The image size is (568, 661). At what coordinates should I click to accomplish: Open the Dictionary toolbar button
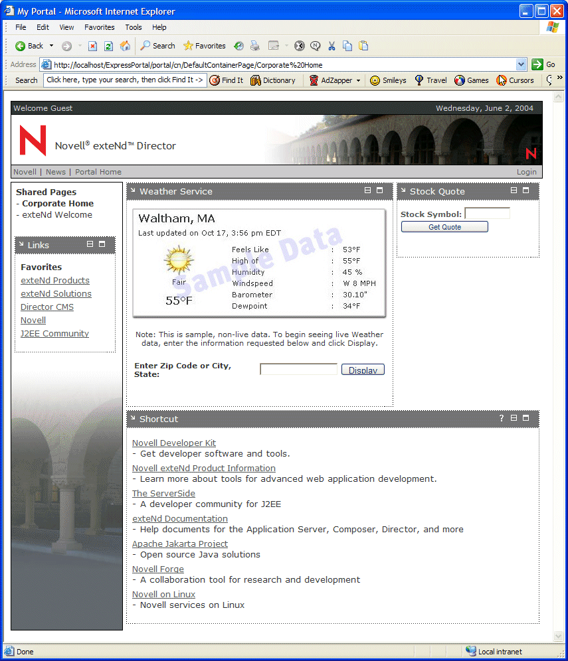[273, 80]
